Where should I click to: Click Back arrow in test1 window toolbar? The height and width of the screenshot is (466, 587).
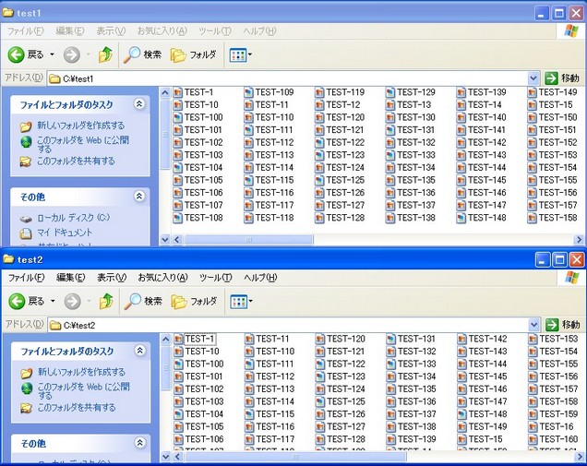pos(17,54)
